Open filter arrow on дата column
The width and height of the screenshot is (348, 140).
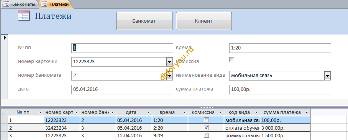click(x=148, y=113)
